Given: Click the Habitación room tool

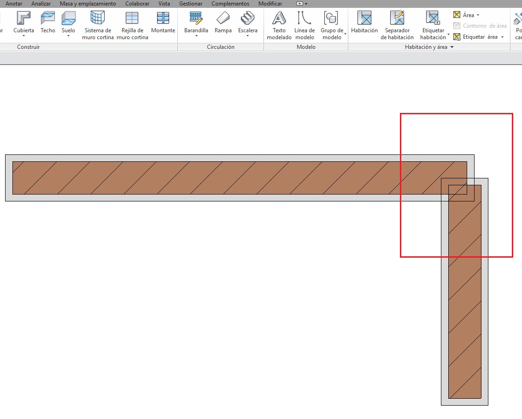Looking at the screenshot, I should pyautogui.click(x=364, y=23).
